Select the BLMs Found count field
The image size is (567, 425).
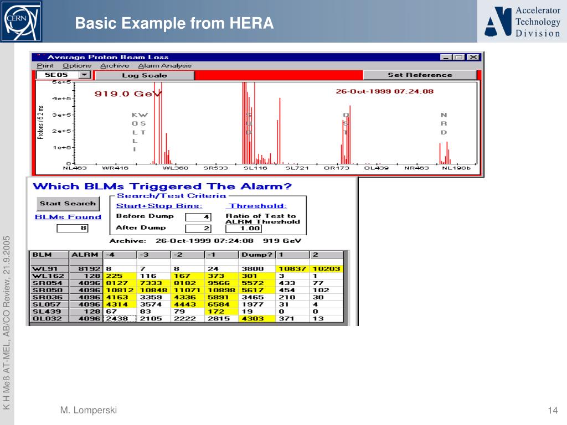click(x=73, y=228)
